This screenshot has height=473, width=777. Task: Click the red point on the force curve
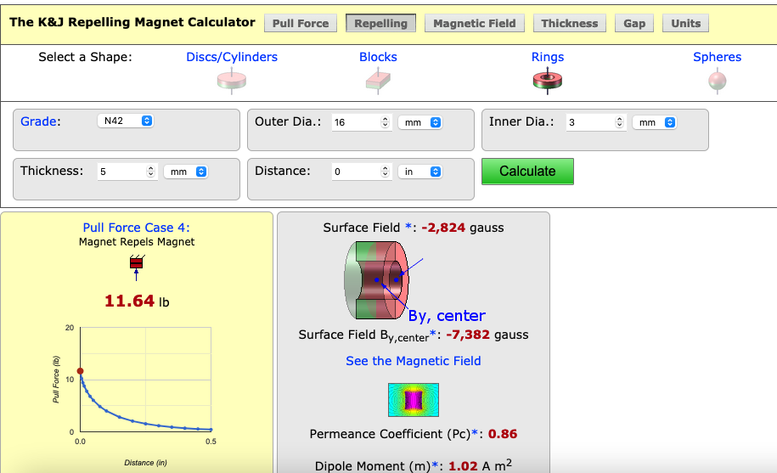[81, 371]
